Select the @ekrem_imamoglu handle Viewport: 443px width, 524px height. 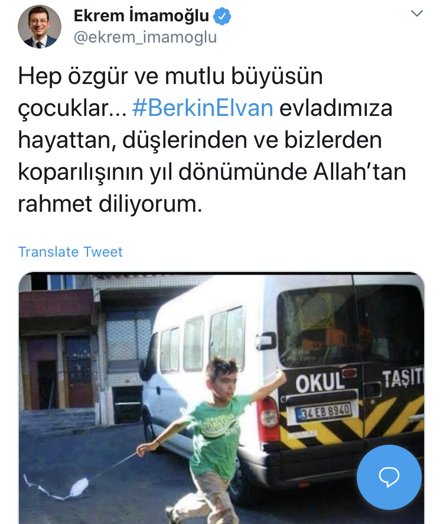point(145,37)
